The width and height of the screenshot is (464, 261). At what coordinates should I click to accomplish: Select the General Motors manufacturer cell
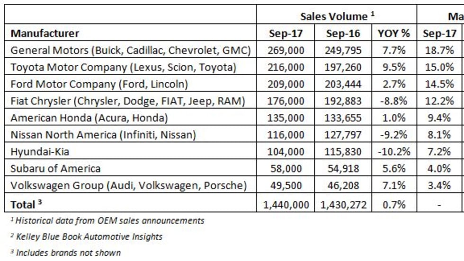[130, 50]
